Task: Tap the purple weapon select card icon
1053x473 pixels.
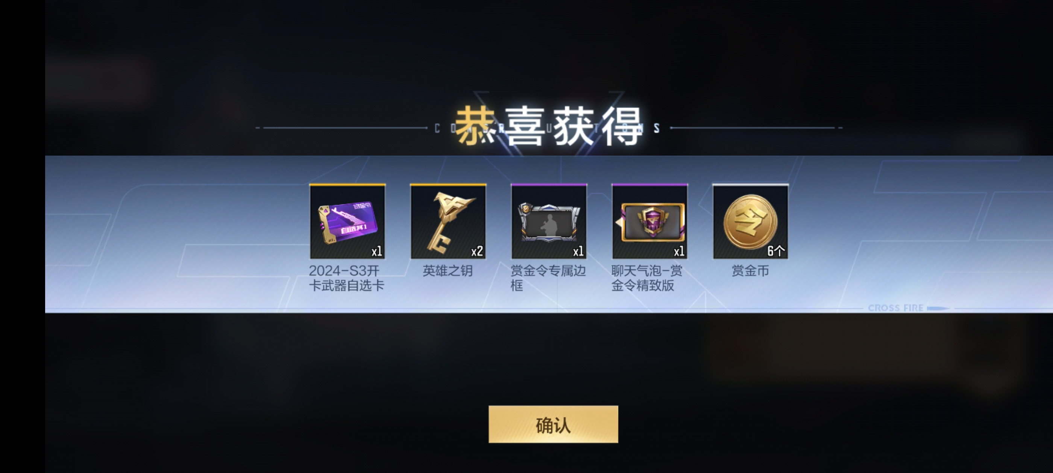Action: [x=347, y=221]
